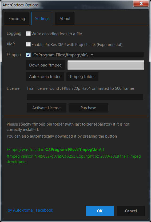Click the FFmpeg label

pos(14,55)
